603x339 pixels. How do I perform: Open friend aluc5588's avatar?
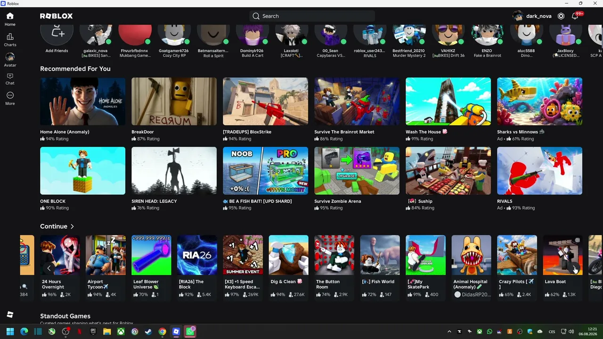click(x=526, y=35)
